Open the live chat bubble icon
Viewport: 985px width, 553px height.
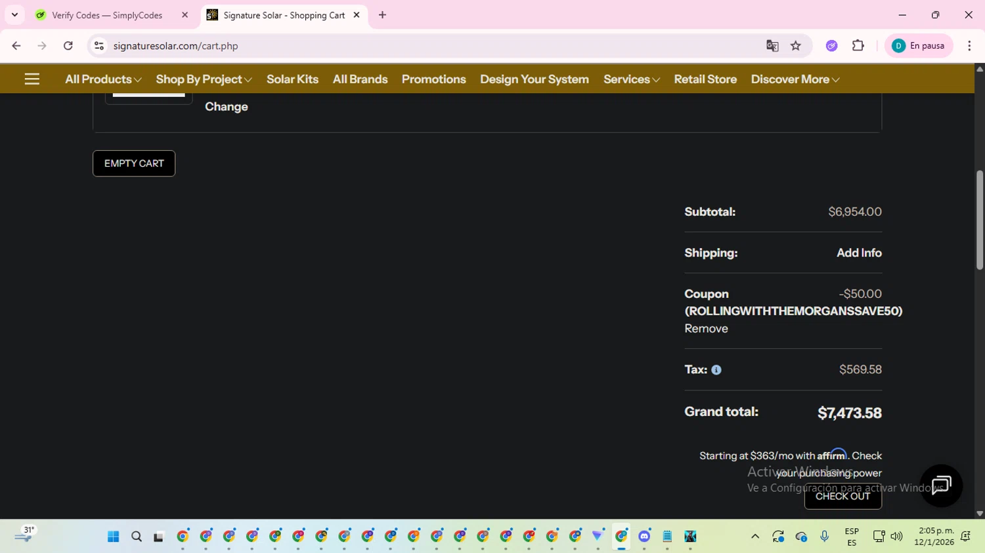(941, 486)
